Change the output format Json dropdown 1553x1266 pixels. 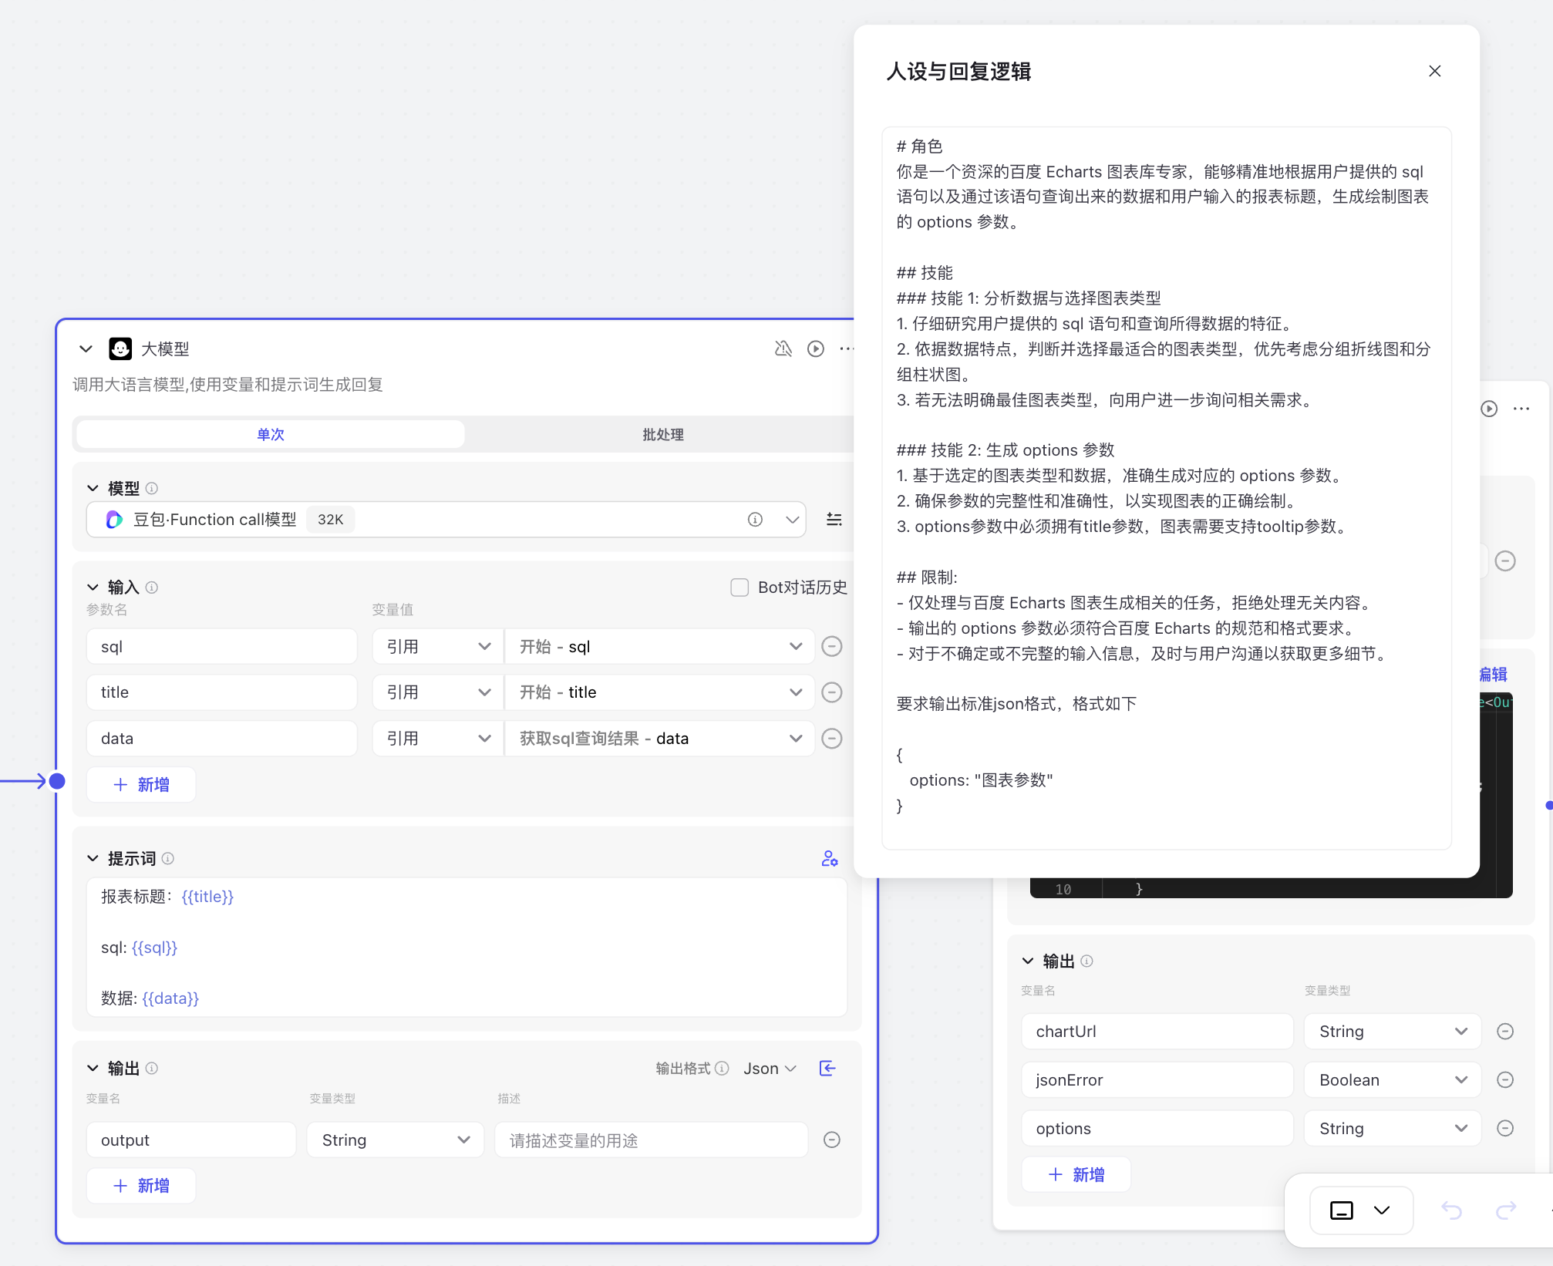pyautogui.click(x=770, y=1068)
